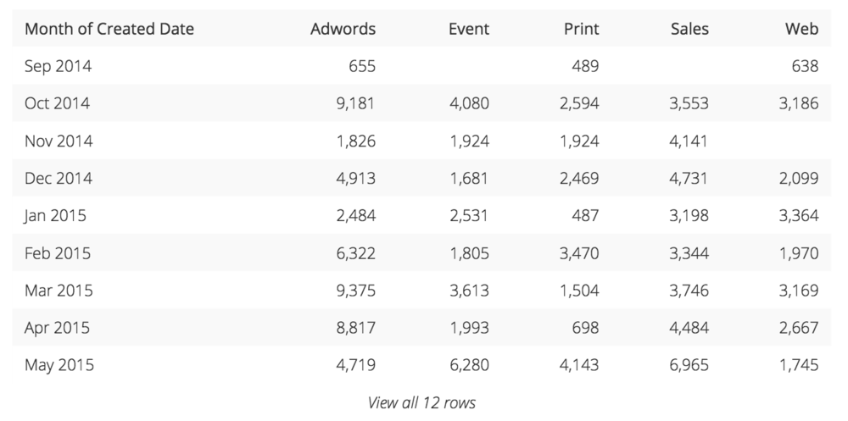The image size is (848, 421).
Task: Select the Event column header
Action: point(469,29)
